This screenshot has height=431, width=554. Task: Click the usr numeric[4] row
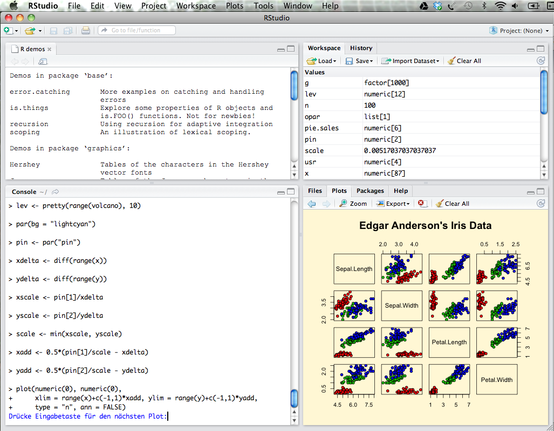click(x=421, y=162)
